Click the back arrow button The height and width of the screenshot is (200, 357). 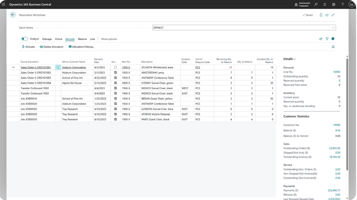[13, 15]
